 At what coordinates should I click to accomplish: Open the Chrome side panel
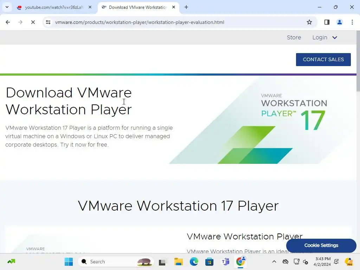(x=327, y=22)
